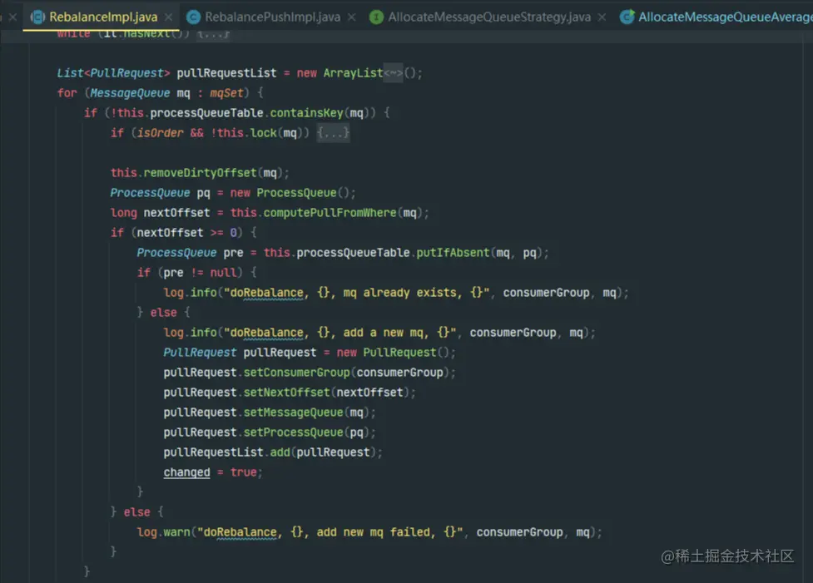Switch to the RebalanceImpl.java tab

pos(103,17)
